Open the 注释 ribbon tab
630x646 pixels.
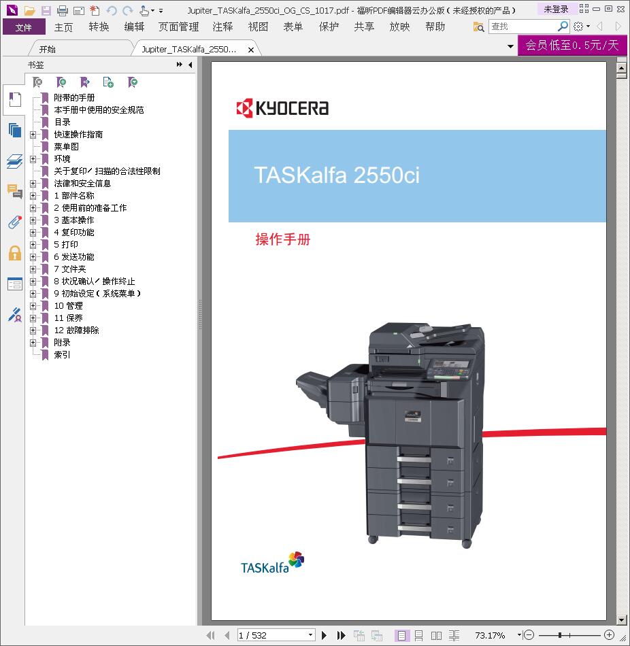click(223, 27)
